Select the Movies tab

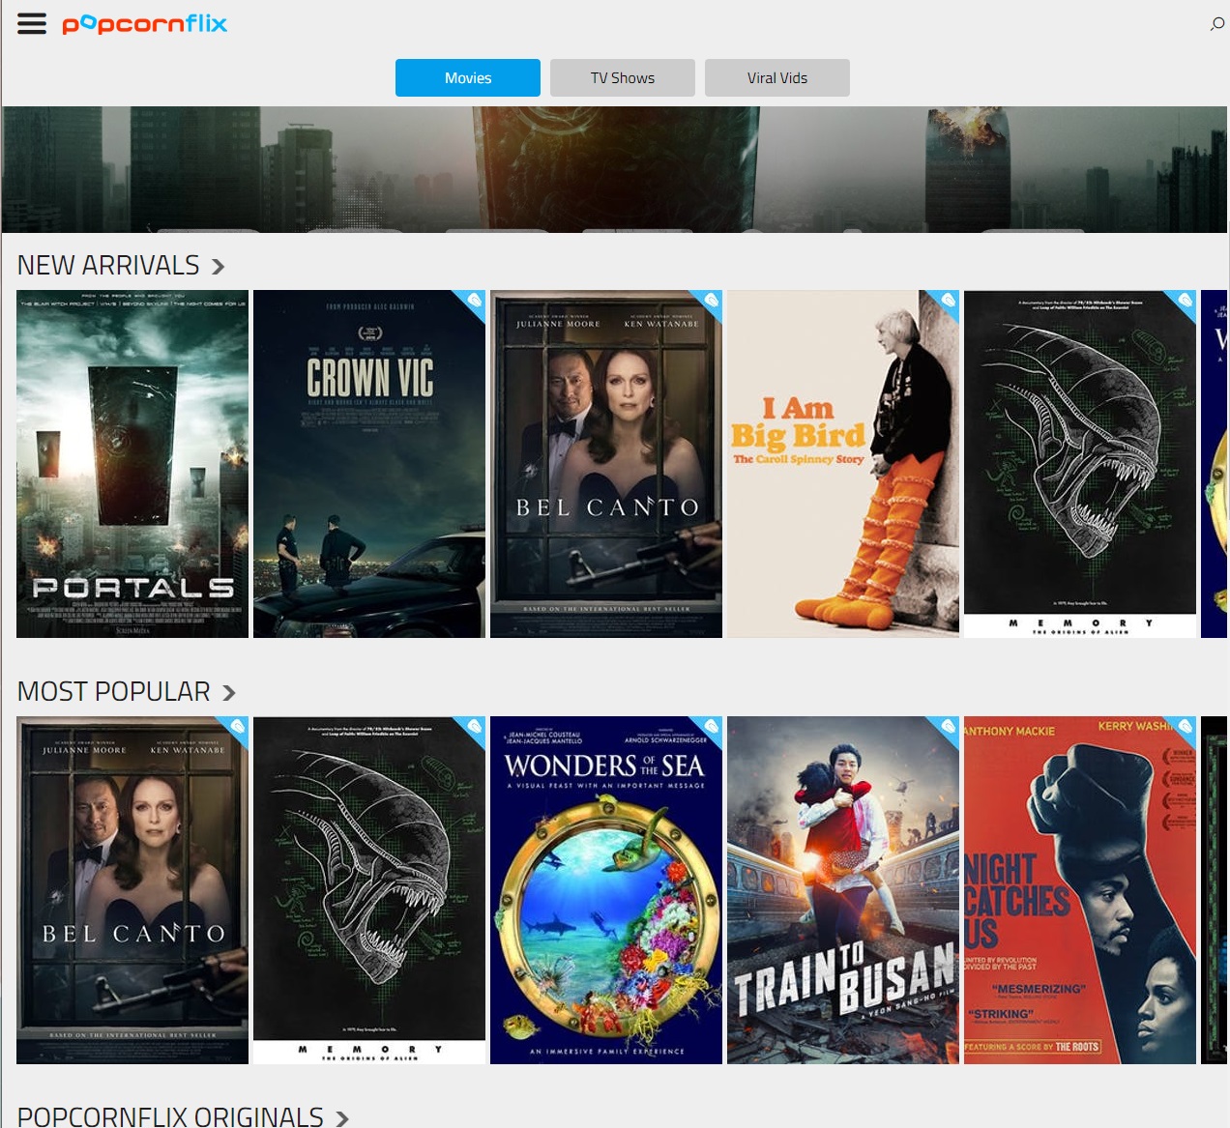[468, 77]
